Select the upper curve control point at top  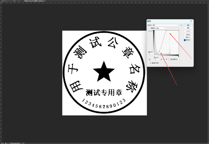click(x=166, y=30)
